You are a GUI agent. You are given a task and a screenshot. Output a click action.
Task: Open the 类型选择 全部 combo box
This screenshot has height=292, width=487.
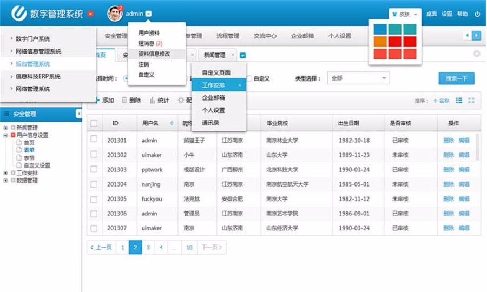358,78
